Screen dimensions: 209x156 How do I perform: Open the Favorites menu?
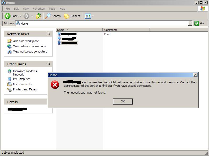click(39, 9)
